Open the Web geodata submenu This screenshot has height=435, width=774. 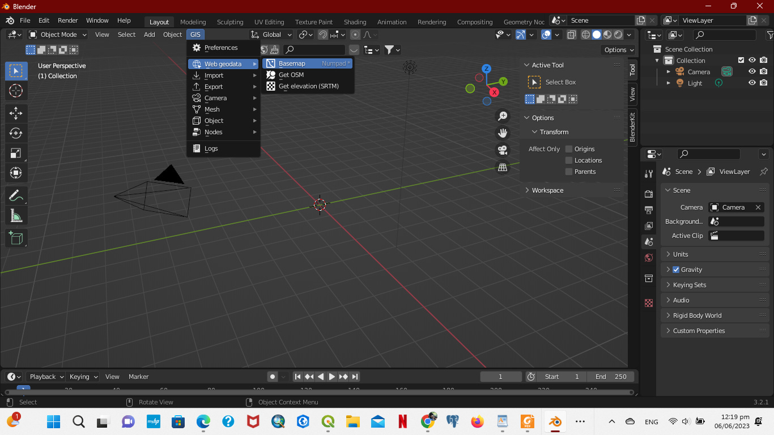223,63
